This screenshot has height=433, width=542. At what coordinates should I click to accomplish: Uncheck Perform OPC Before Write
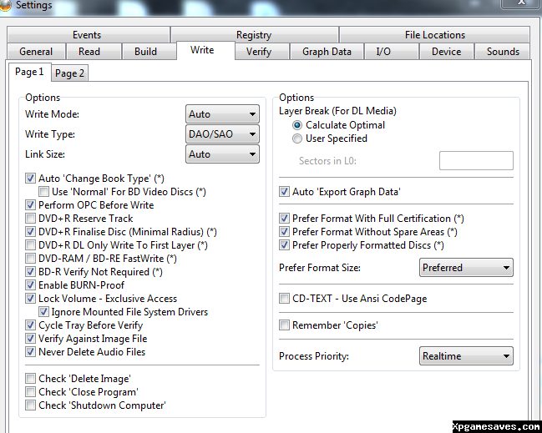coord(31,205)
